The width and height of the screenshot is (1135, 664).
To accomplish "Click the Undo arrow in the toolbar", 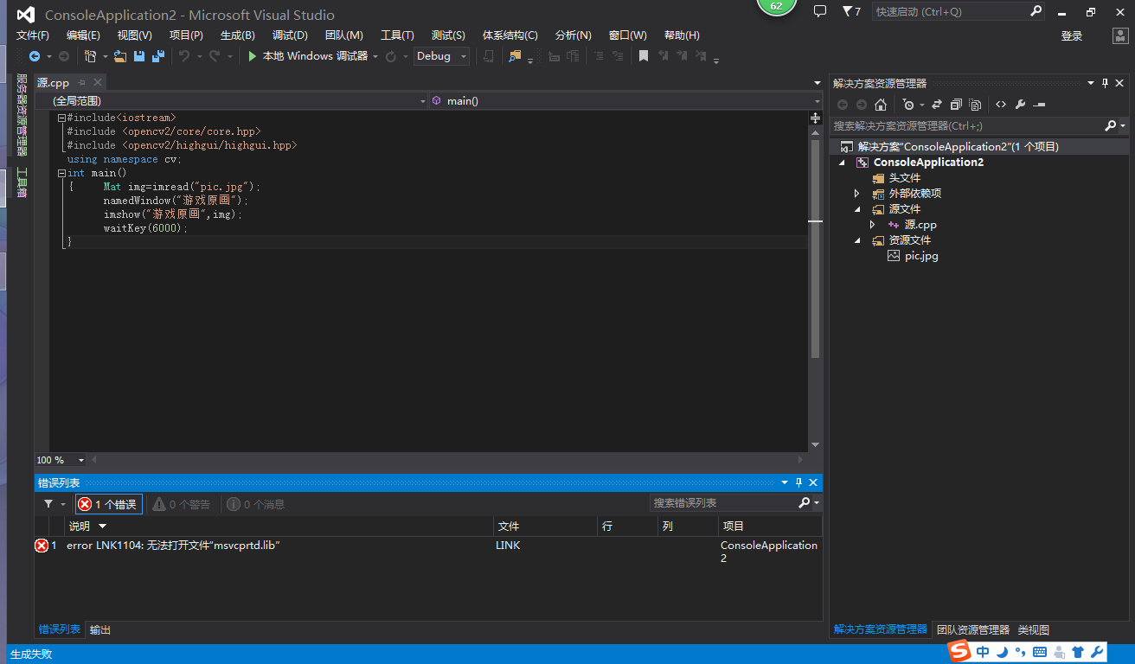I will [184, 56].
